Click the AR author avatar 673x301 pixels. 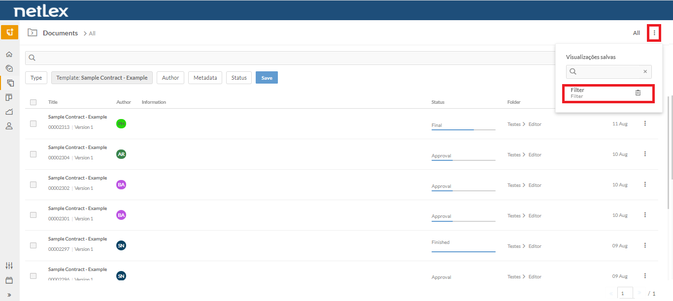[121, 154]
